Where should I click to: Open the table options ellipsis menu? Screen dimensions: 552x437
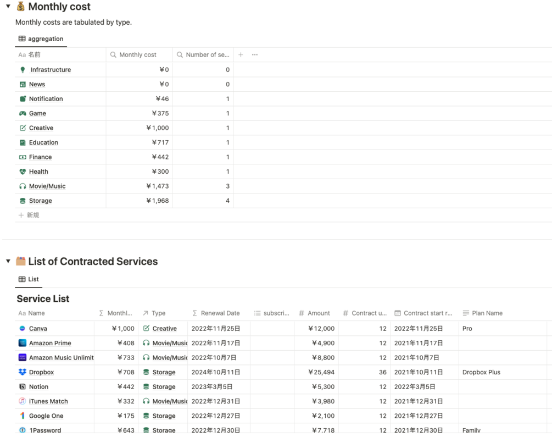coord(255,54)
